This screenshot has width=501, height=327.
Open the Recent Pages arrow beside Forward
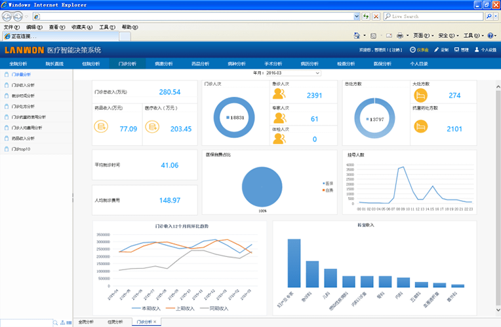[x=26, y=16]
